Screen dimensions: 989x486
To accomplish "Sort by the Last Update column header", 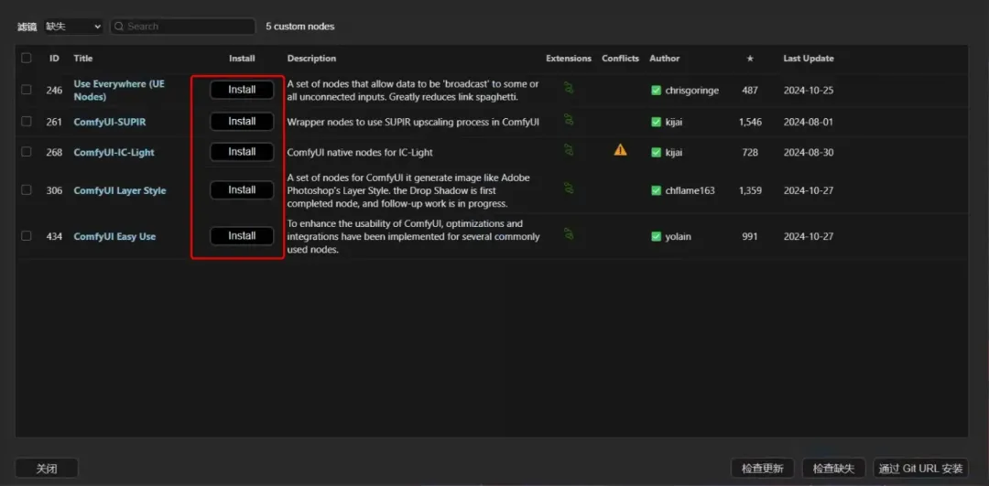I will (x=809, y=59).
